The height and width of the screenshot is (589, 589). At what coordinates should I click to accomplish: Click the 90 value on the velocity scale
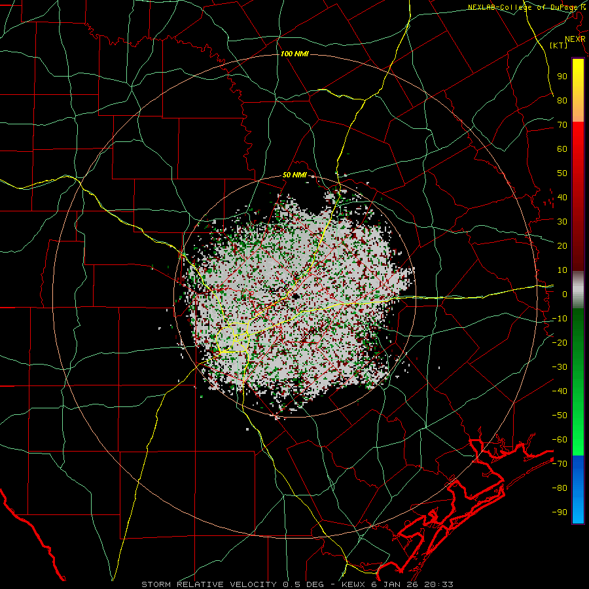point(562,77)
